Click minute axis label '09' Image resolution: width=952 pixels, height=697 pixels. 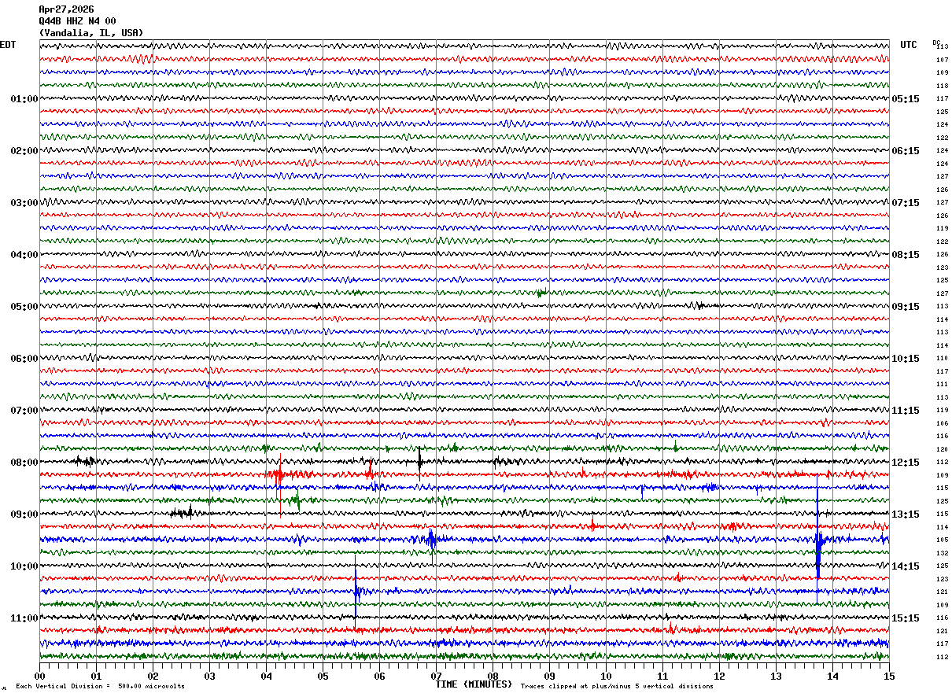(x=549, y=676)
